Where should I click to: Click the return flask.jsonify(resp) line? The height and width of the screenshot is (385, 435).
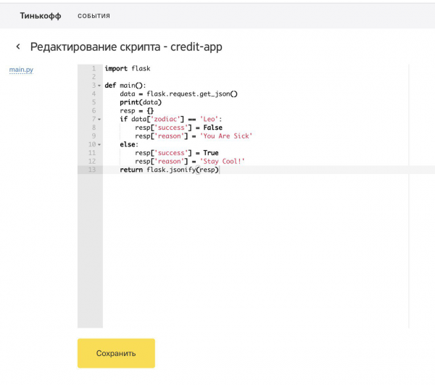click(x=169, y=170)
